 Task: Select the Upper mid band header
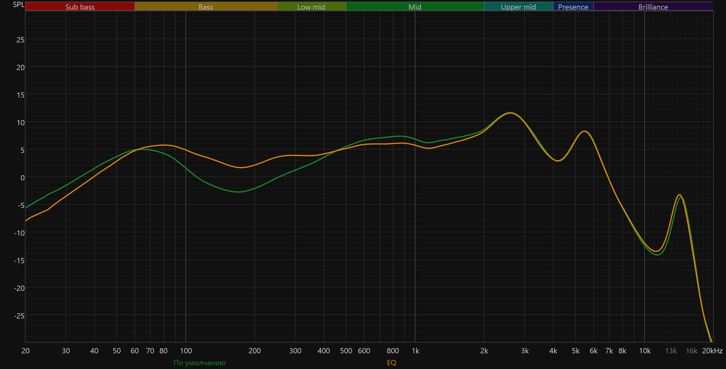[x=519, y=7]
